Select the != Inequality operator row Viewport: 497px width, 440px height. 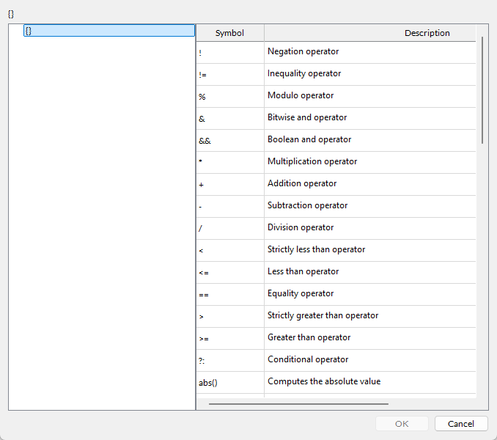click(x=303, y=74)
